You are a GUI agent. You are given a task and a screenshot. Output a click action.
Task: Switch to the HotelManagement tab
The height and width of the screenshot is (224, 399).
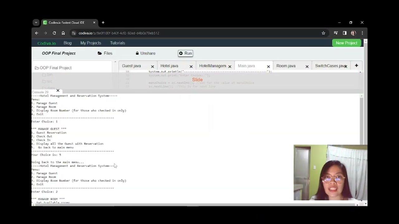coord(213,66)
